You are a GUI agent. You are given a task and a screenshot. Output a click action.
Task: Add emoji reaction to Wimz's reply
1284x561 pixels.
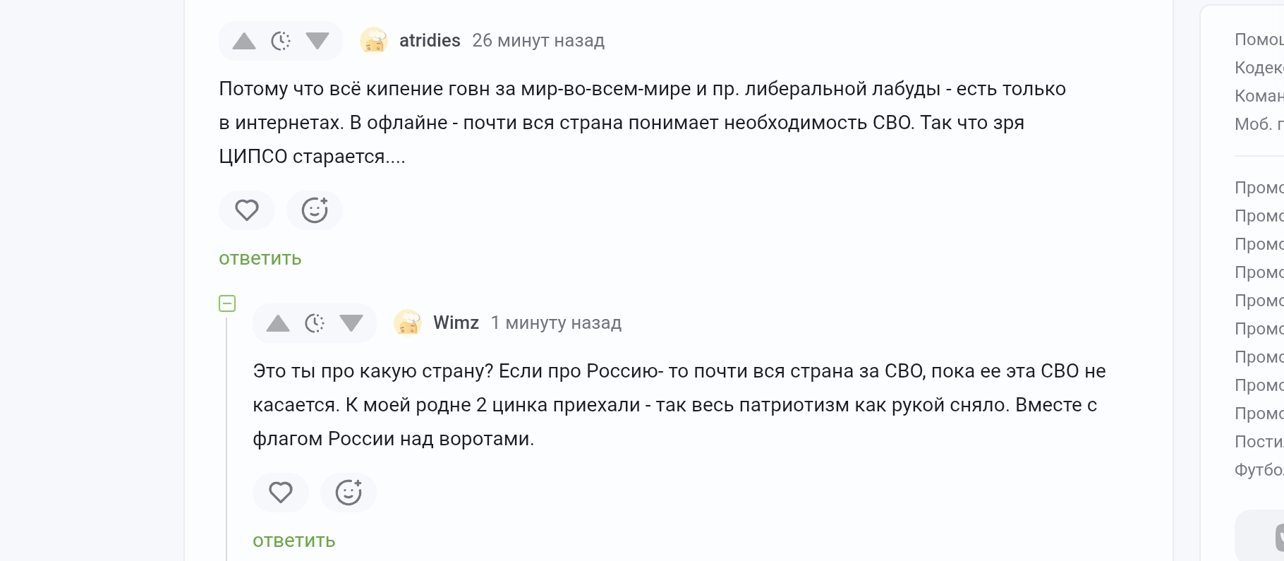349,493
